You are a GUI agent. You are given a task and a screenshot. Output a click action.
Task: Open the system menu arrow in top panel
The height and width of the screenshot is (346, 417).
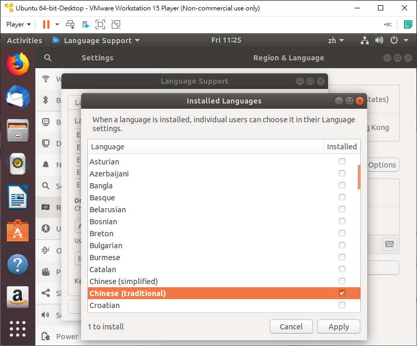tap(406, 41)
